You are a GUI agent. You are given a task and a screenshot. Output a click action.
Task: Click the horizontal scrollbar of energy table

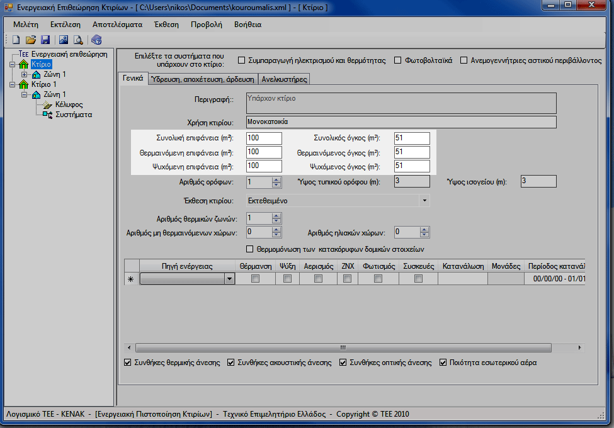tap(343, 347)
